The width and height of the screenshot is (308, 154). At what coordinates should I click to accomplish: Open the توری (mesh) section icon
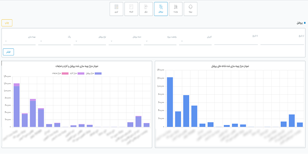click(116, 9)
